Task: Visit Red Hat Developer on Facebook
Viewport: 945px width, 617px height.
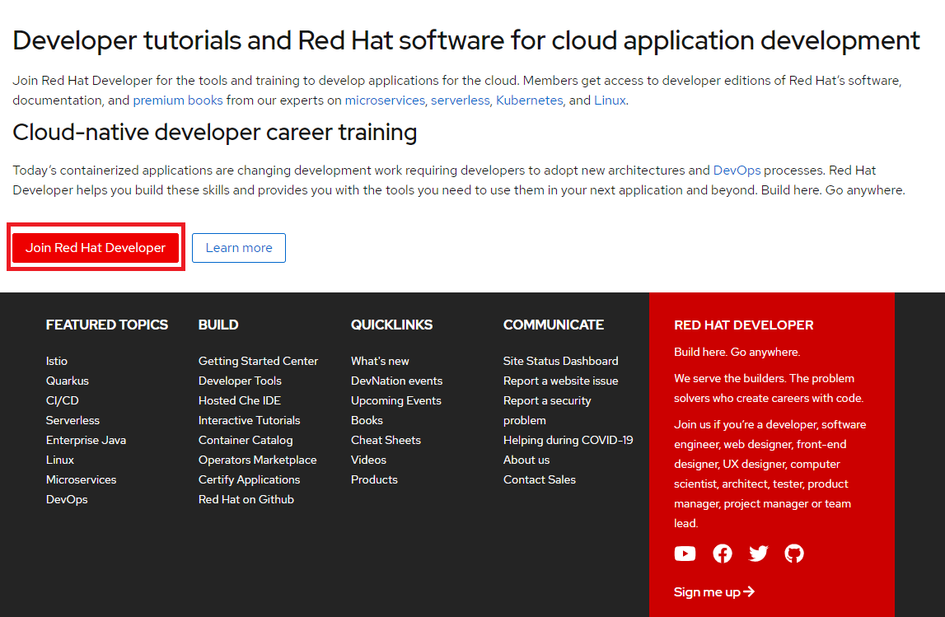Action: [x=722, y=553]
